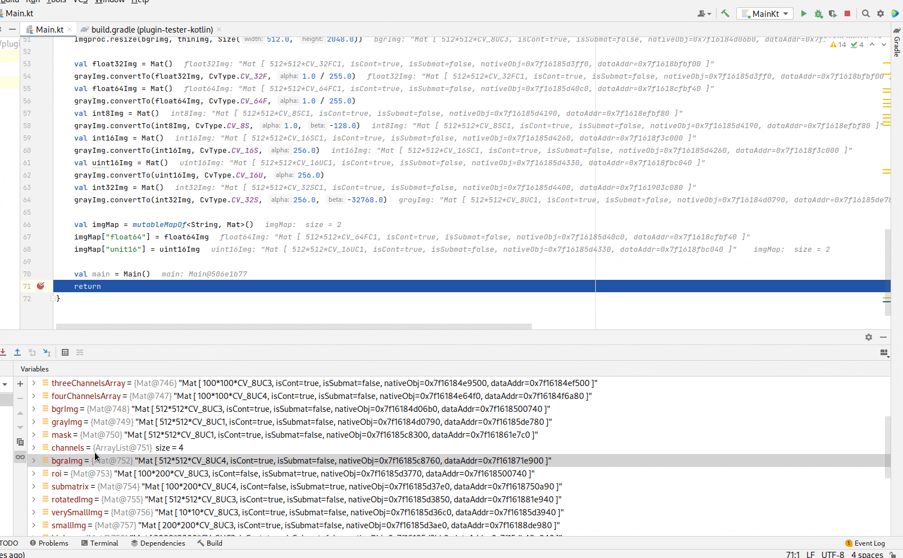
Task: Click the editor's horizontal scrollbar
Action: pyautogui.click(x=292, y=326)
